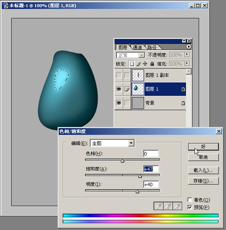Click the 饱和度 slider handle
Viewport: 226px width, 230px height.
(x=140, y=176)
